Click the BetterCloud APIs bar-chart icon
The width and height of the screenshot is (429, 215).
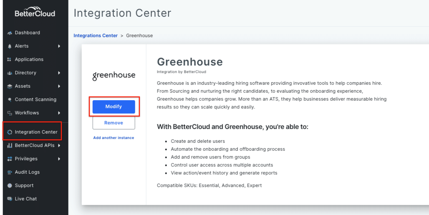[10, 146]
